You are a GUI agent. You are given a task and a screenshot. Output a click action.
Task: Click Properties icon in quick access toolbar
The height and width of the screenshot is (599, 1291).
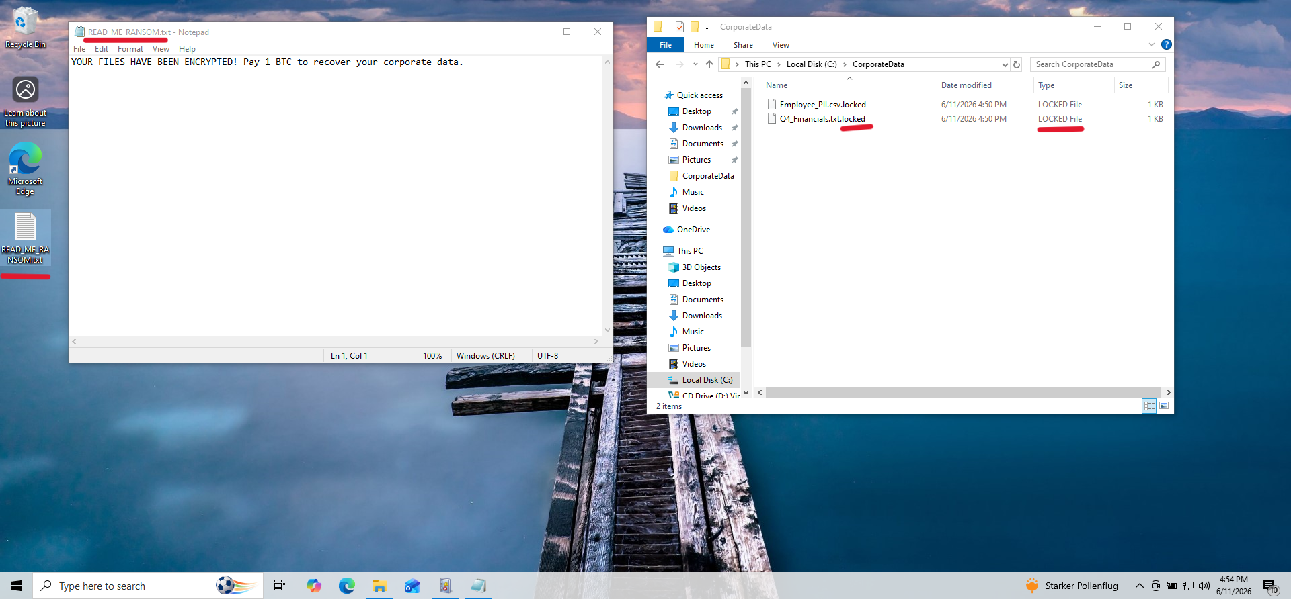point(679,27)
